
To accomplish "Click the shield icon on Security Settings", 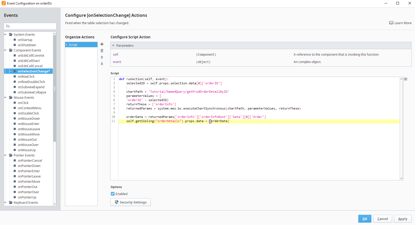I will click(x=117, y=202).
